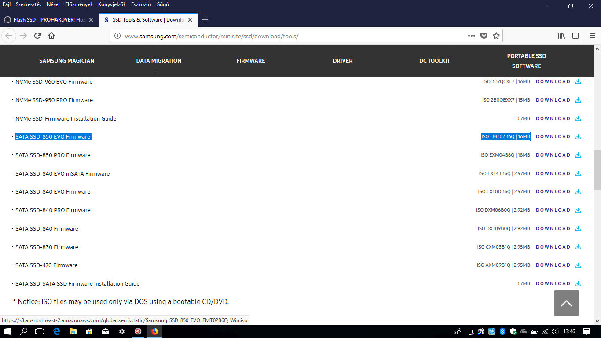Open the Súgó menu
Image resolution: width=601 pixels, height=338 pixels.
click(x=163, y=4)
